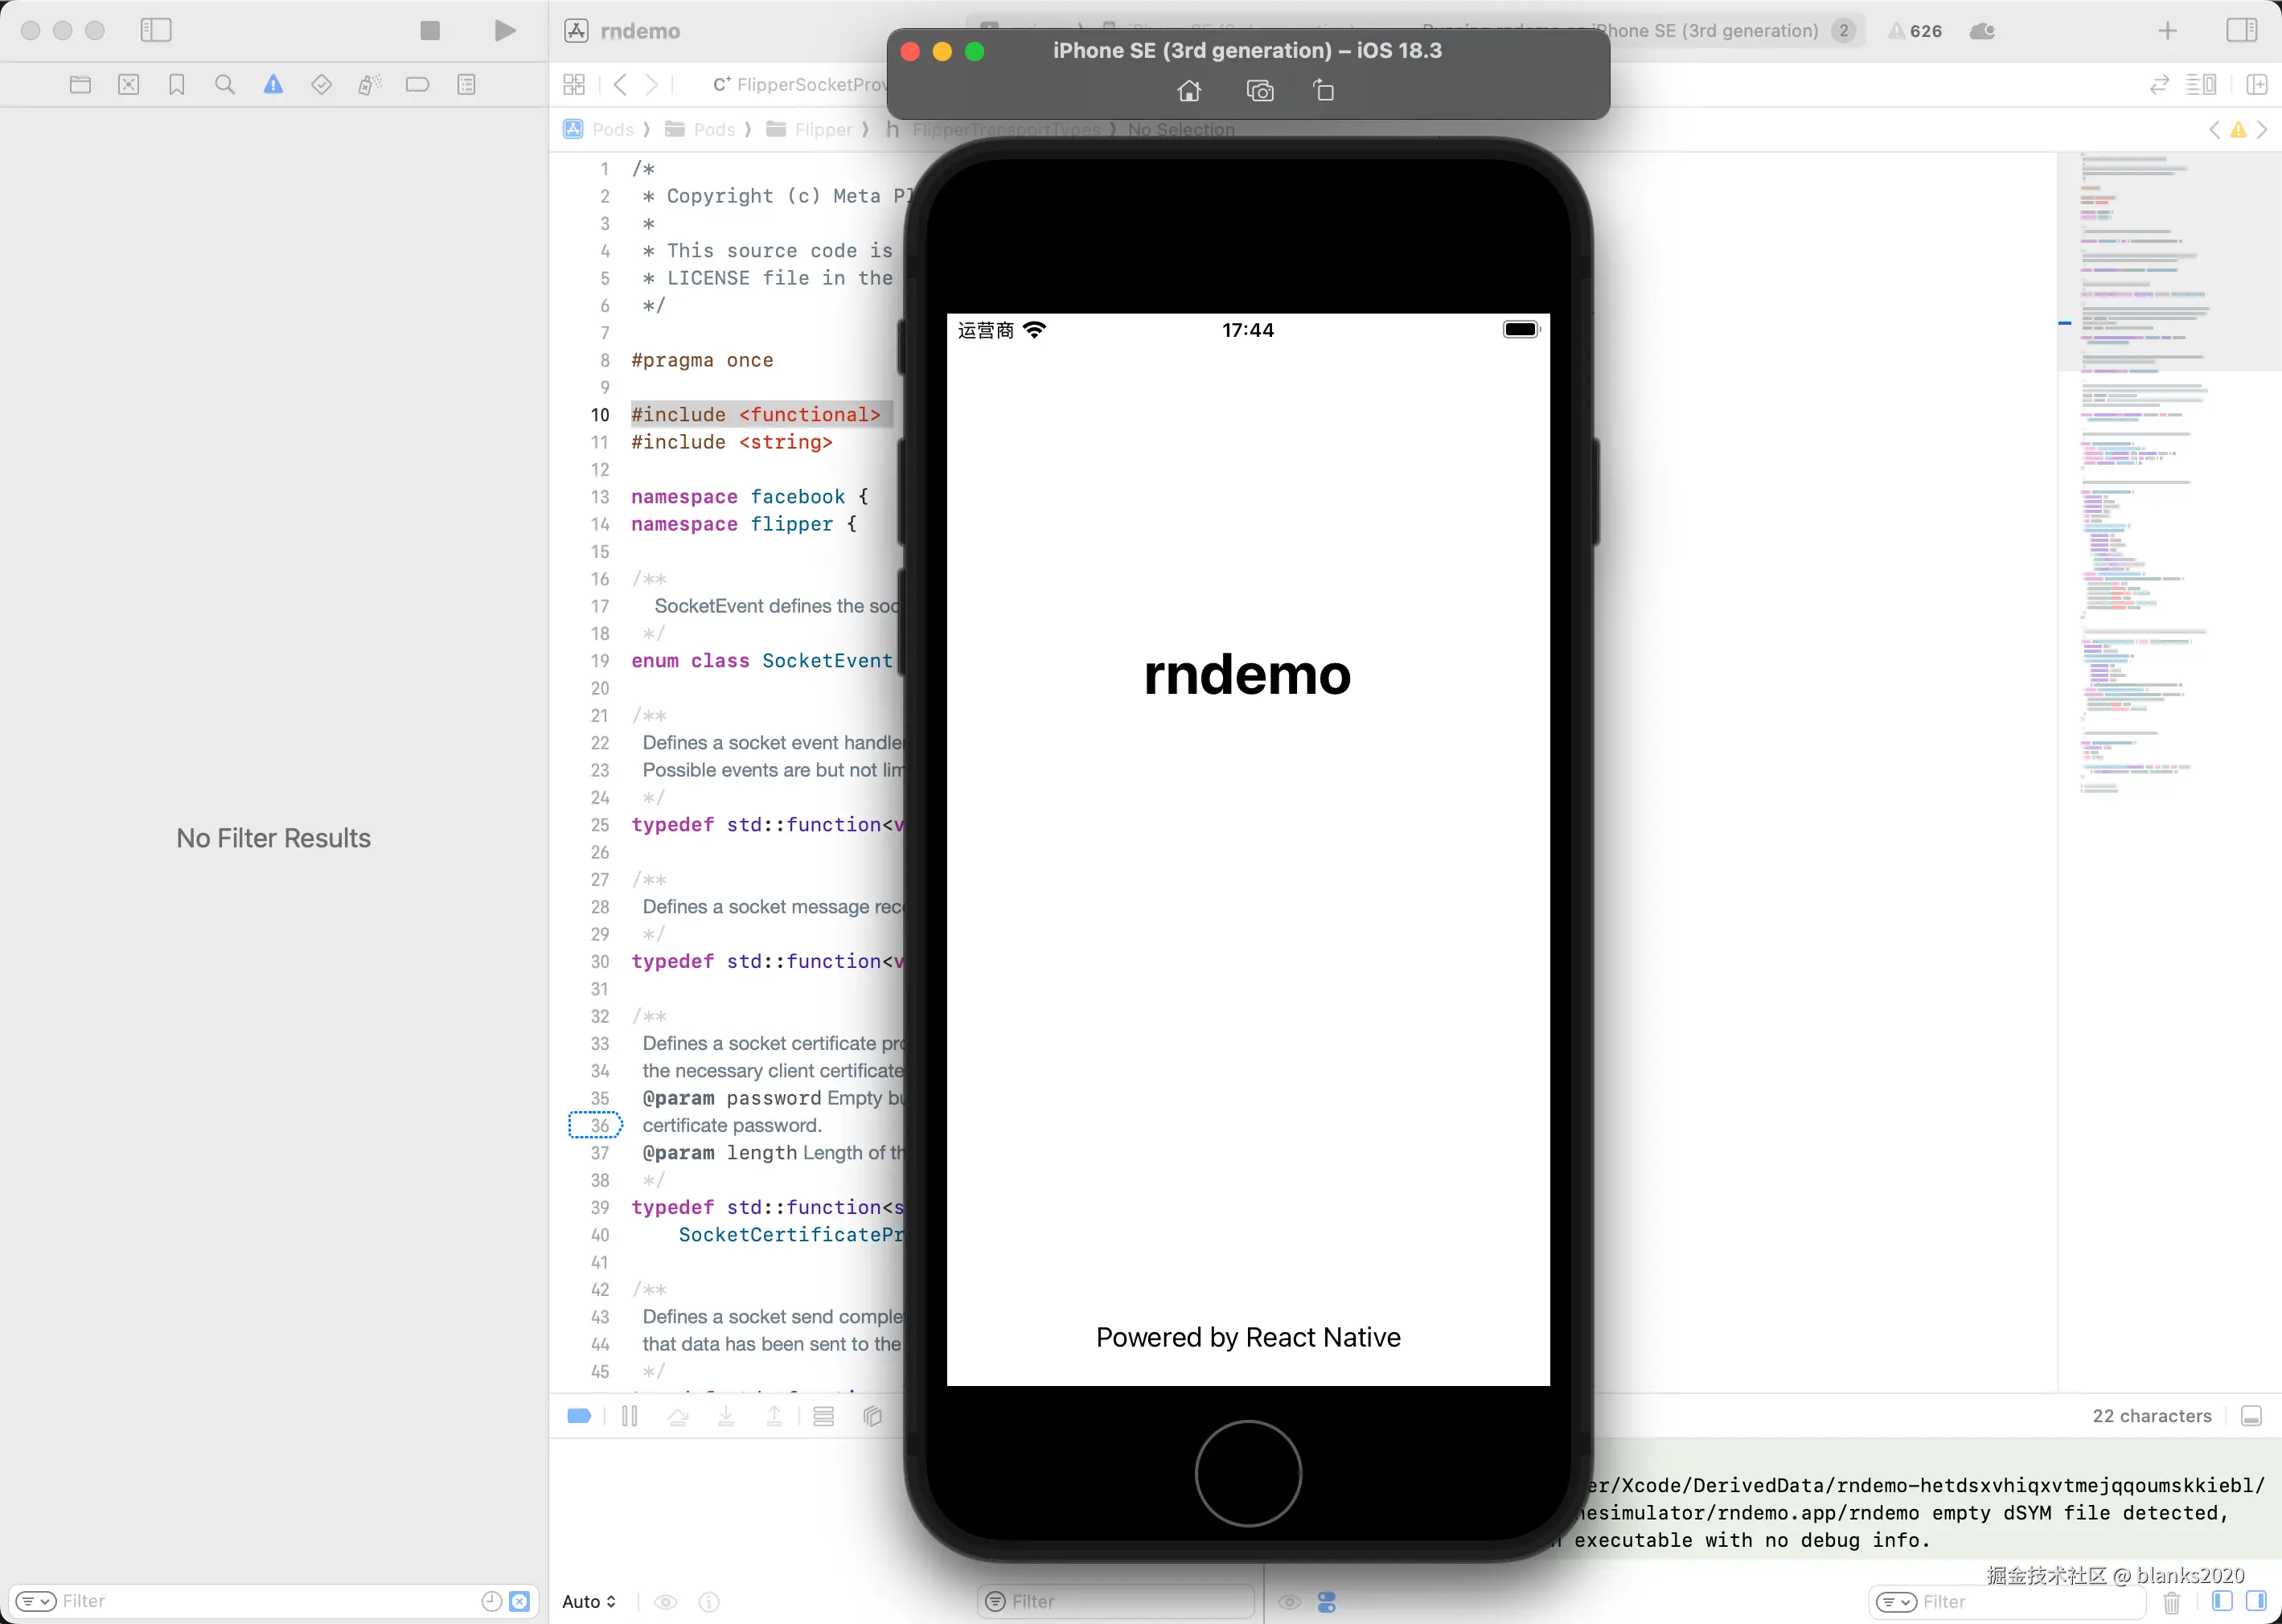
Task: Open the Auto variables scope dropdown
Action: pyautogui.click(x=589, y=1602)
